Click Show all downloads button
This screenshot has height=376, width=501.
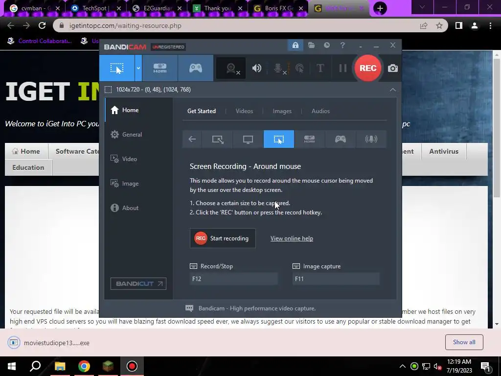coord(464,342)
